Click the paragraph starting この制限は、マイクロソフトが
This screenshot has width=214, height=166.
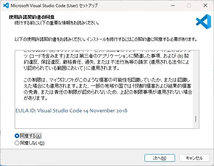(x=108, y=89)
